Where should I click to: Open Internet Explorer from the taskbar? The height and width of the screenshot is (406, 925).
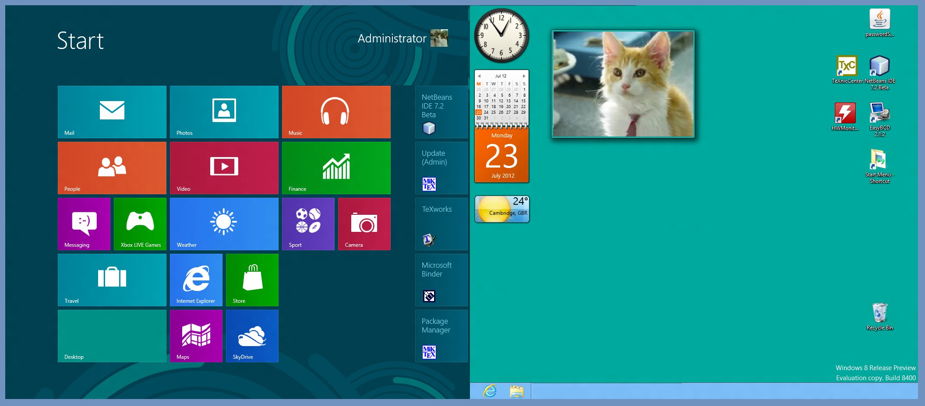(x=490, y=391)
